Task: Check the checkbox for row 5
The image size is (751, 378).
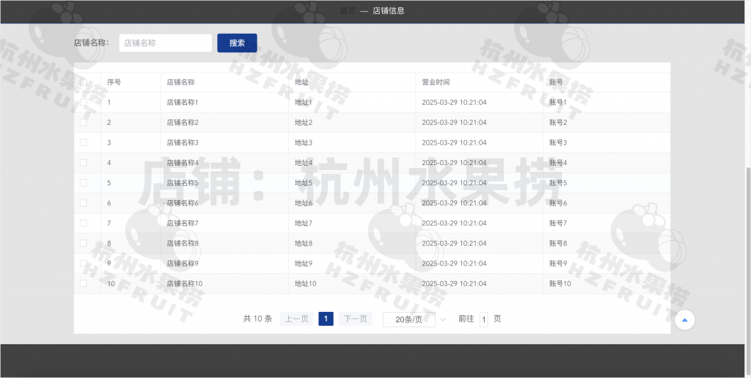Action: tap(84, 183)
